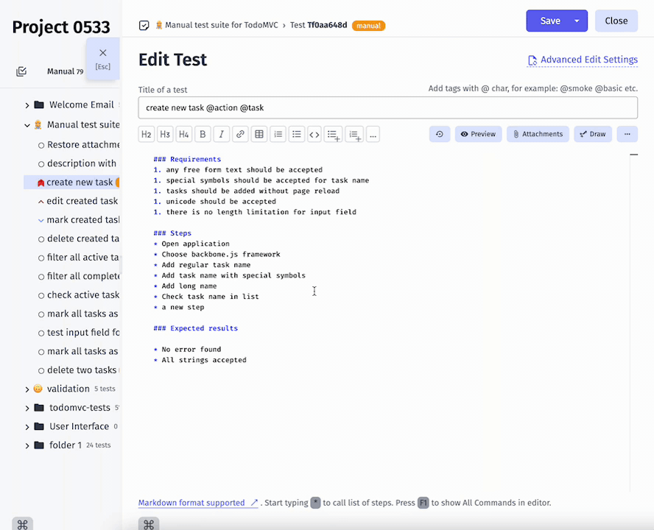
Task: Open more formatting options after list icons
Action: [373, 134]
